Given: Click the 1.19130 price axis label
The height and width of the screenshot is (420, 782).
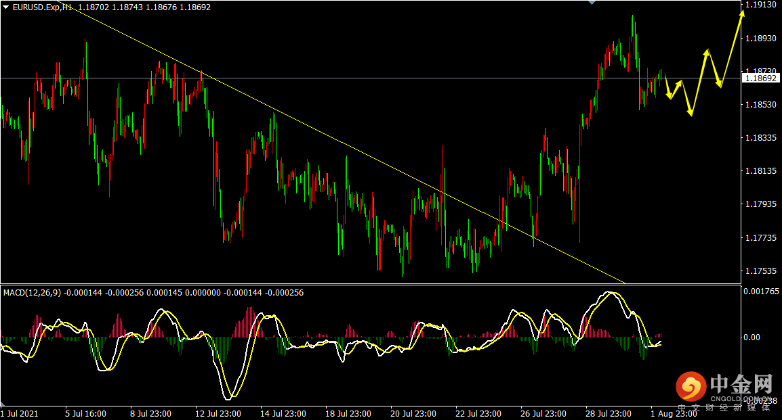Looking at the screenshot, I should point(760,5).
